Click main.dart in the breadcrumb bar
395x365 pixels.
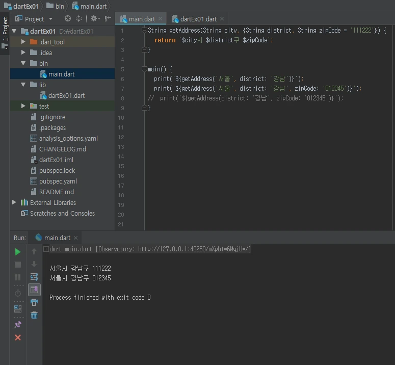[x=89, y=6]
